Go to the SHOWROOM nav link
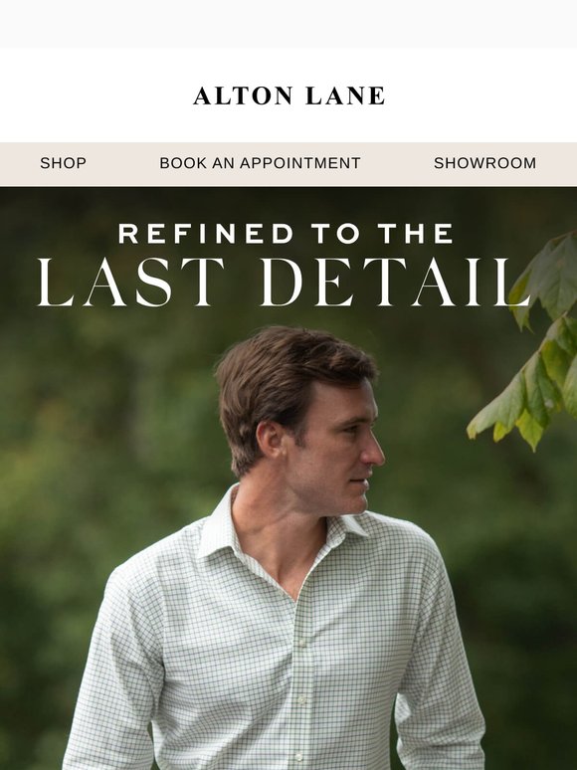The height and width of the screenshot is (770, 577). 484,163
